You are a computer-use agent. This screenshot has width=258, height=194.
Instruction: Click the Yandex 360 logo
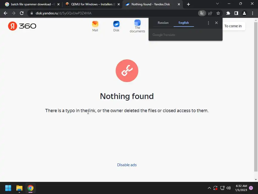point(22,26)
